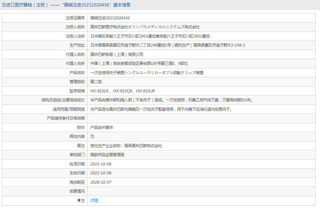320x208 pixels.
Task: Click the registrant address value with 八王子市石川町2951番地
Action: 150,36
